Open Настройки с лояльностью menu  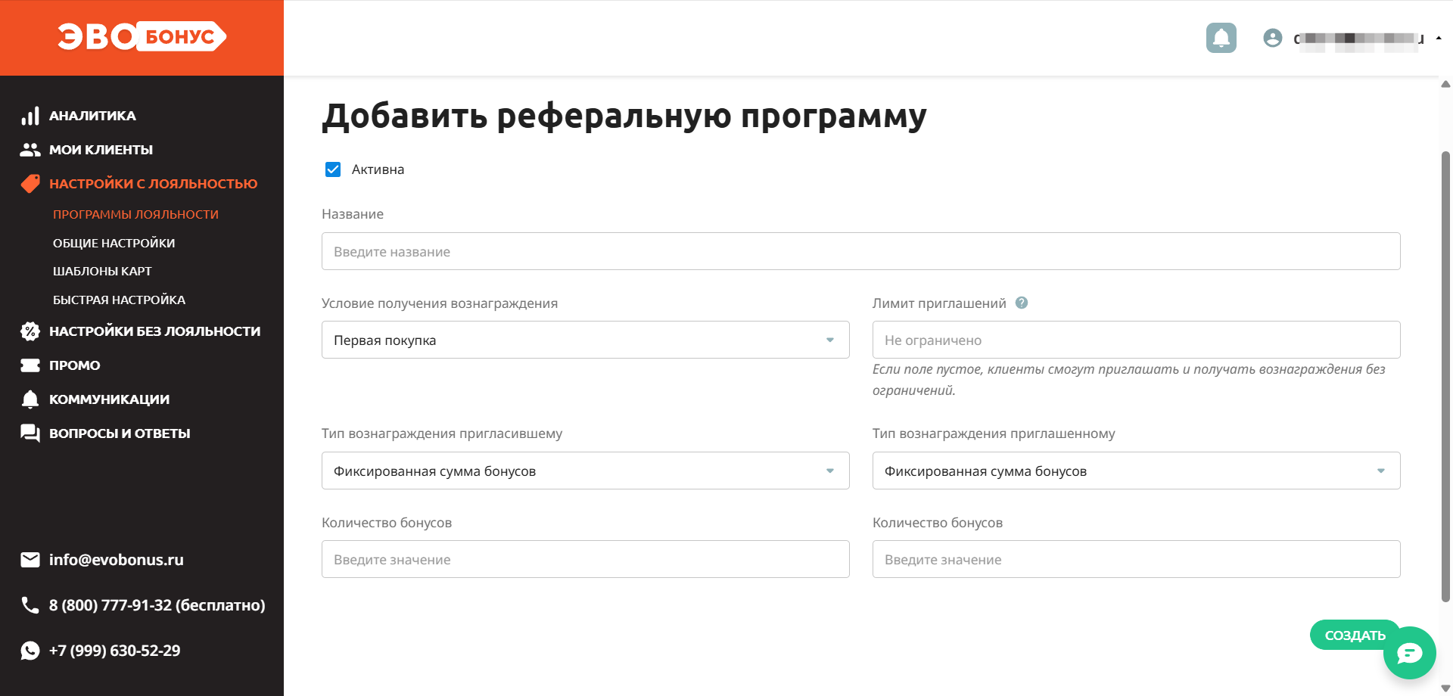click(x=153, y=184)
